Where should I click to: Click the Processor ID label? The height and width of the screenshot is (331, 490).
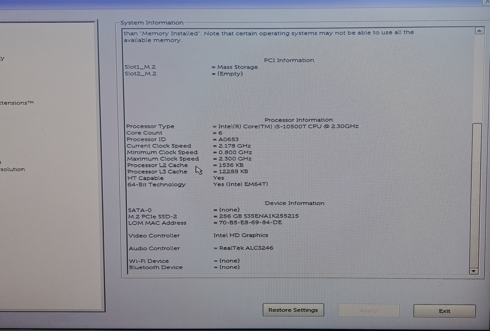click(x=146, y=139)
